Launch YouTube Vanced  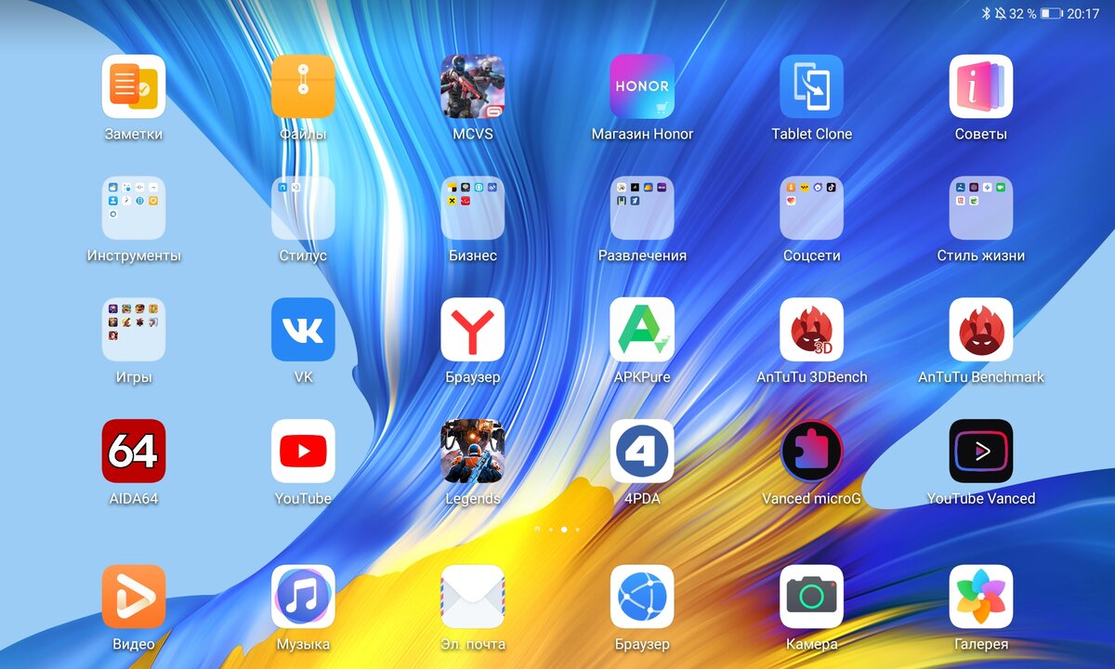(981, 453)
